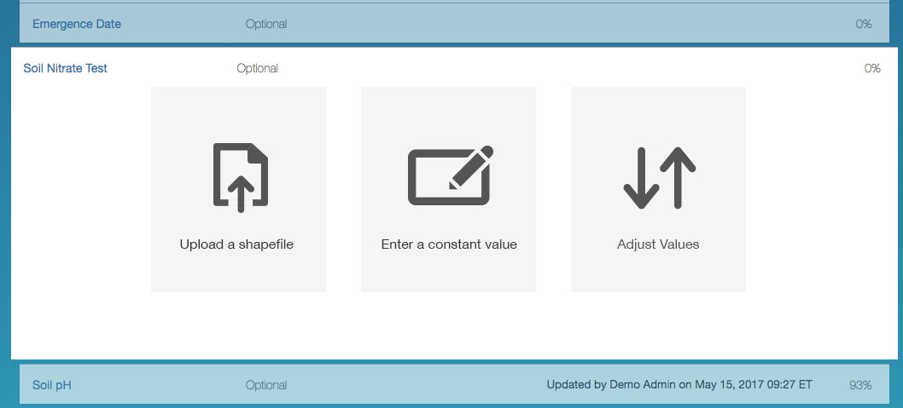
Task: Collapse the Soil Nitrate Test section title
Action: [66, 68]
